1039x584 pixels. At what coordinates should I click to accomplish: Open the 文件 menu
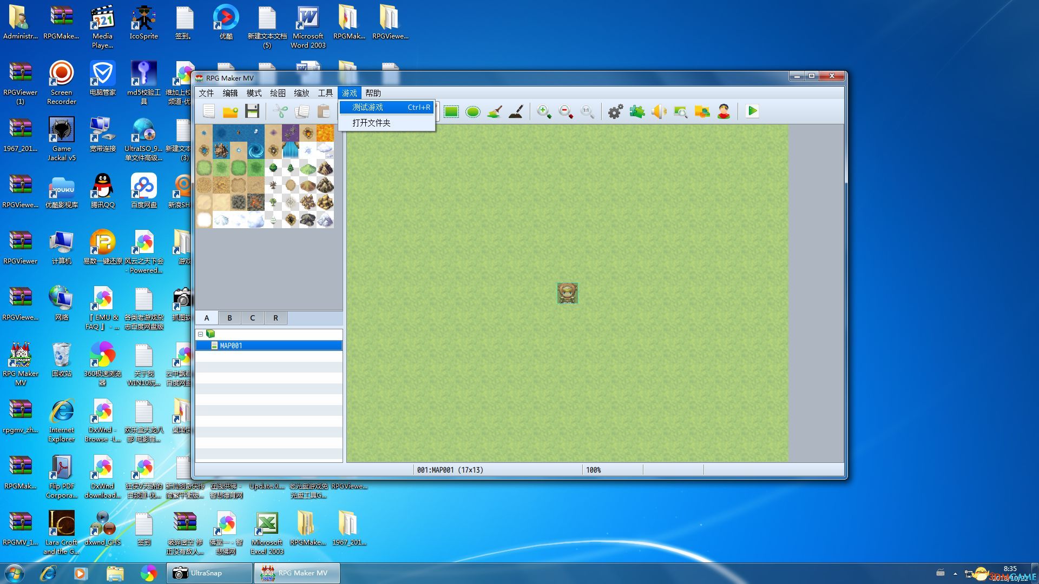point(206,93)
